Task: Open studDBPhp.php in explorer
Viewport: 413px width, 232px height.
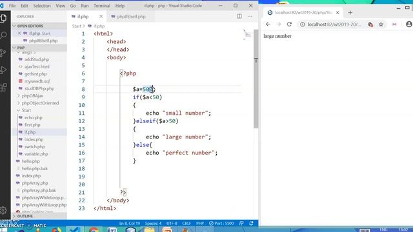Action: (x=39, y=88)
